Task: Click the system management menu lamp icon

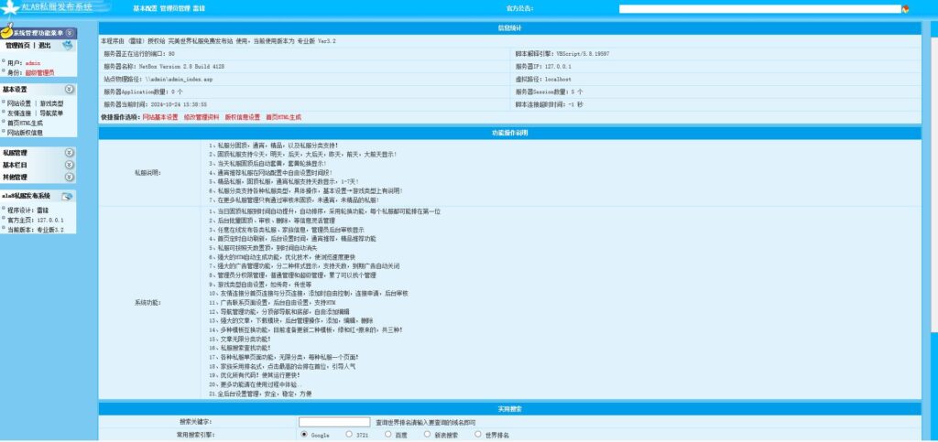Action: pos(6,31)
